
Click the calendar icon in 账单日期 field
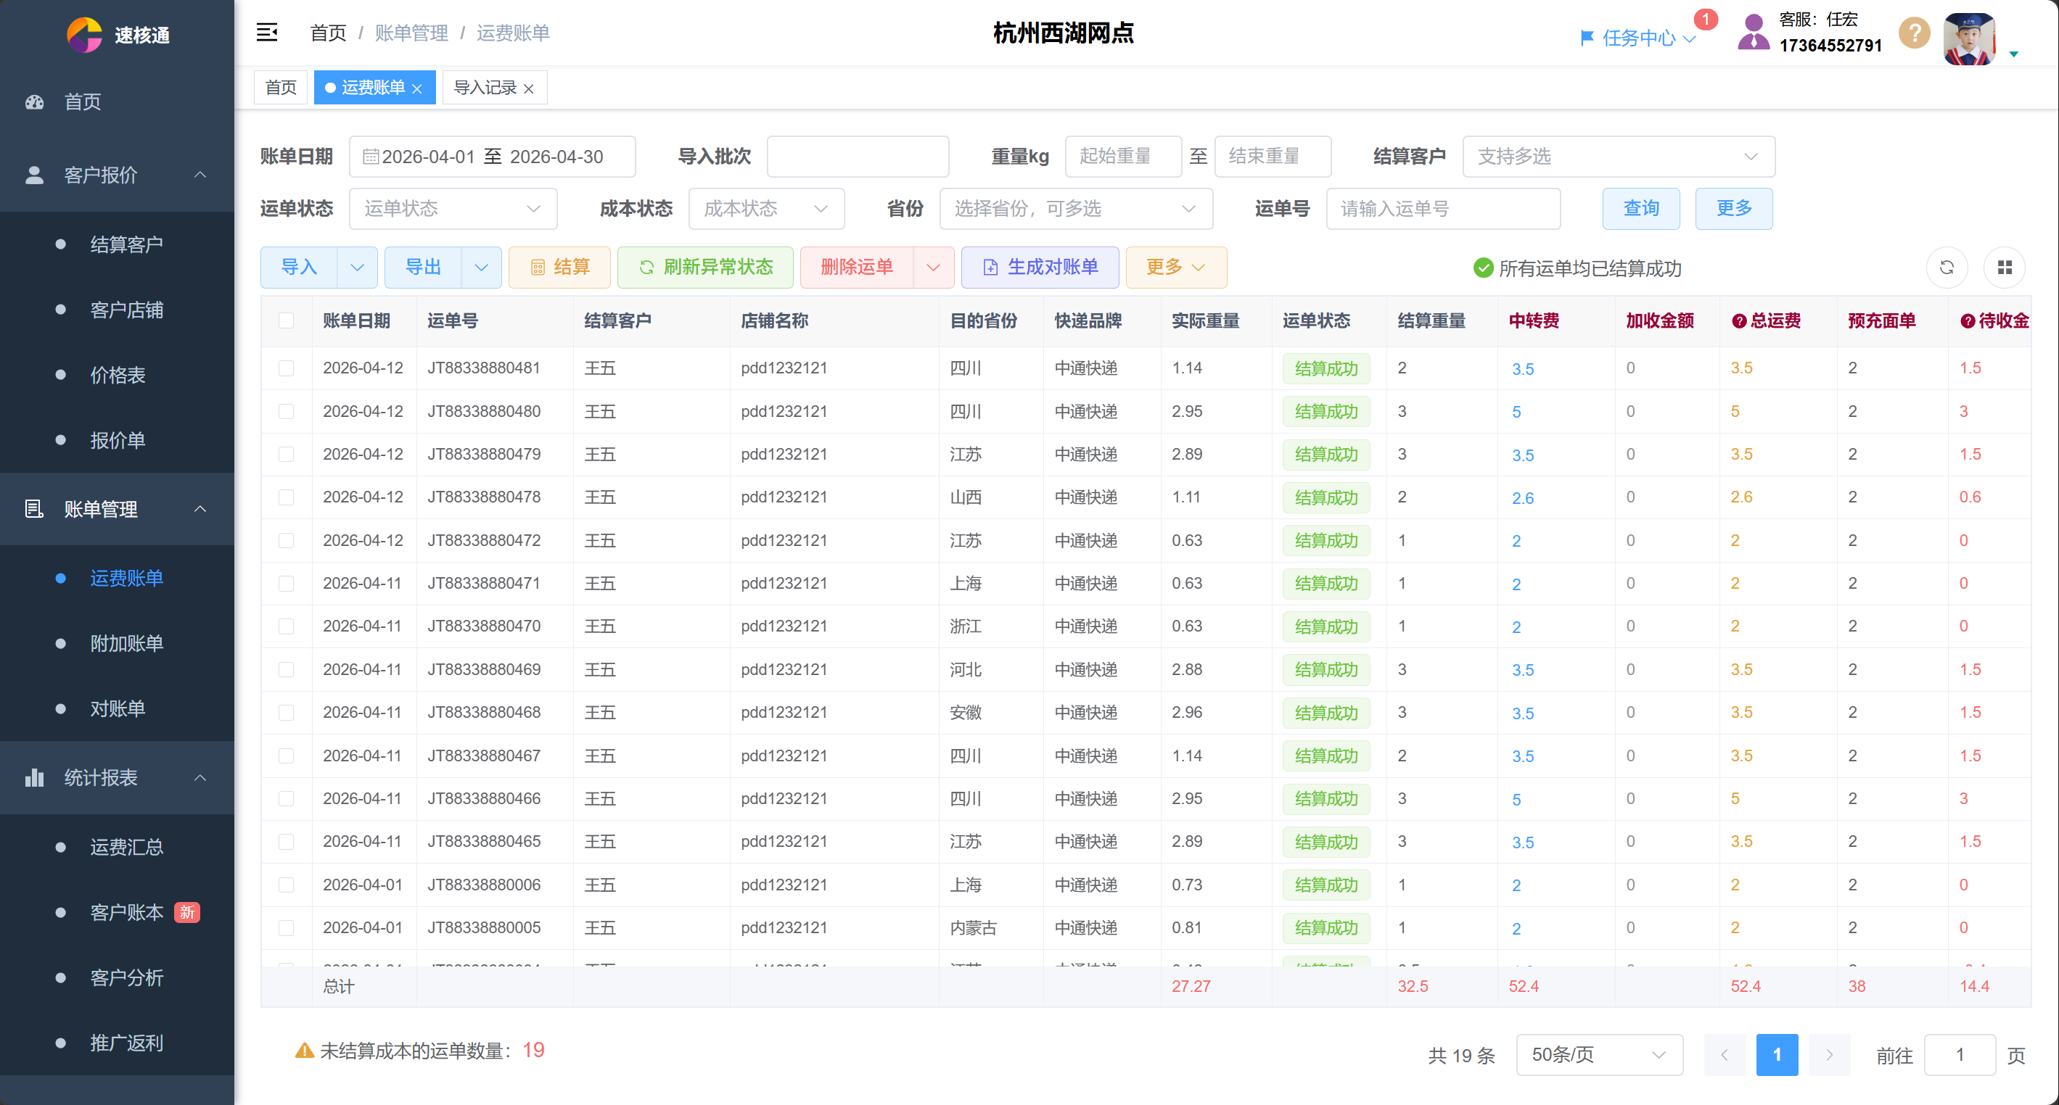pyautogui.click(x=370, y=157)
